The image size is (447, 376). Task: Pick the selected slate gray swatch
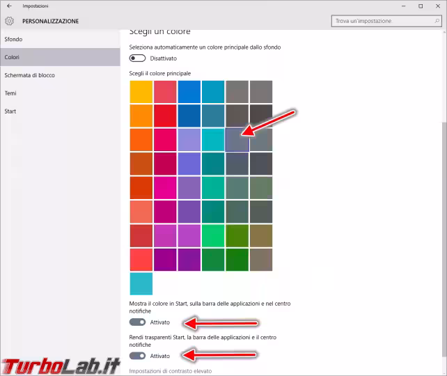tap(237, 140)
